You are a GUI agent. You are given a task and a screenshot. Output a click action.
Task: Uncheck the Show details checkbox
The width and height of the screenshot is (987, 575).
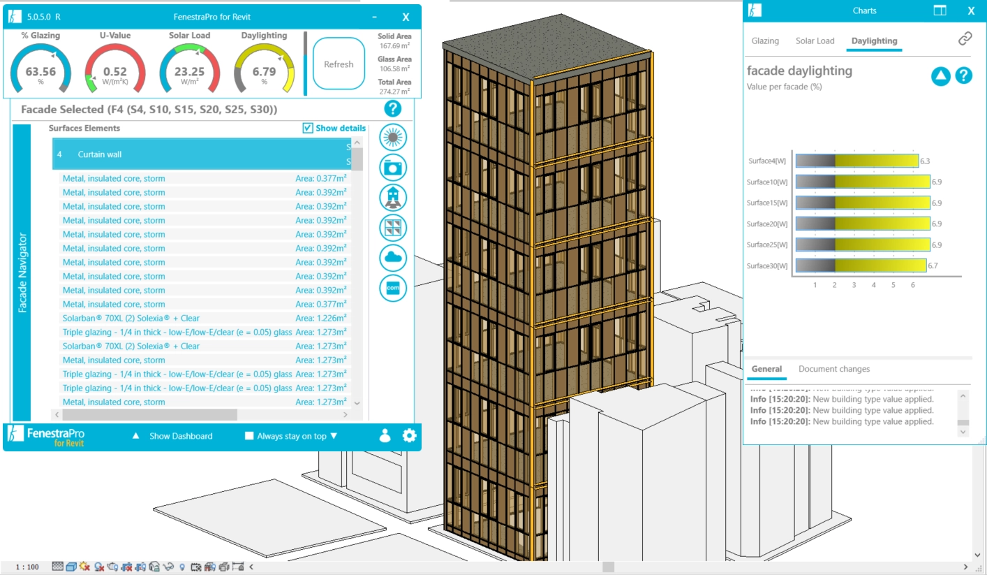pyautogui.click(x=308, y=128)
